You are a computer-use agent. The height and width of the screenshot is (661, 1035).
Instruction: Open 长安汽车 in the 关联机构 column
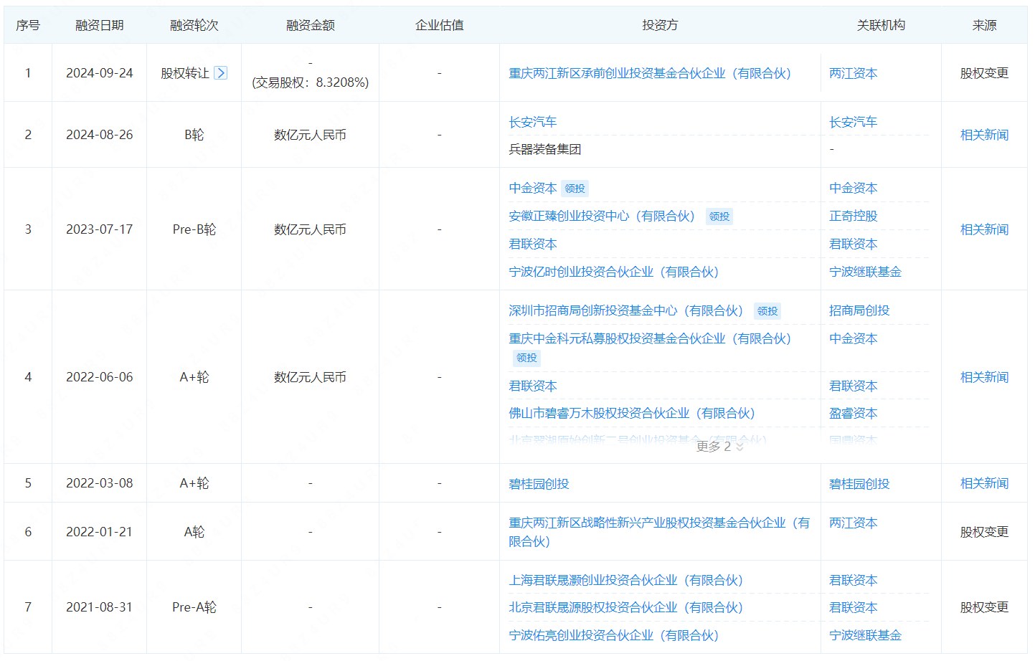click(x=853, y=122)
